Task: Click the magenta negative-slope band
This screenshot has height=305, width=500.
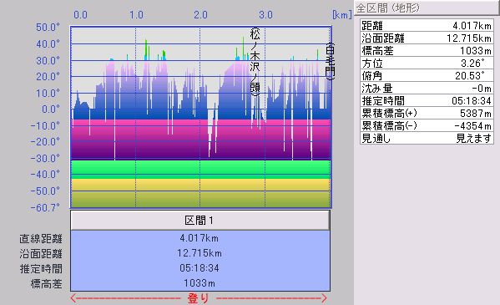Action: (x=200, y=140)
